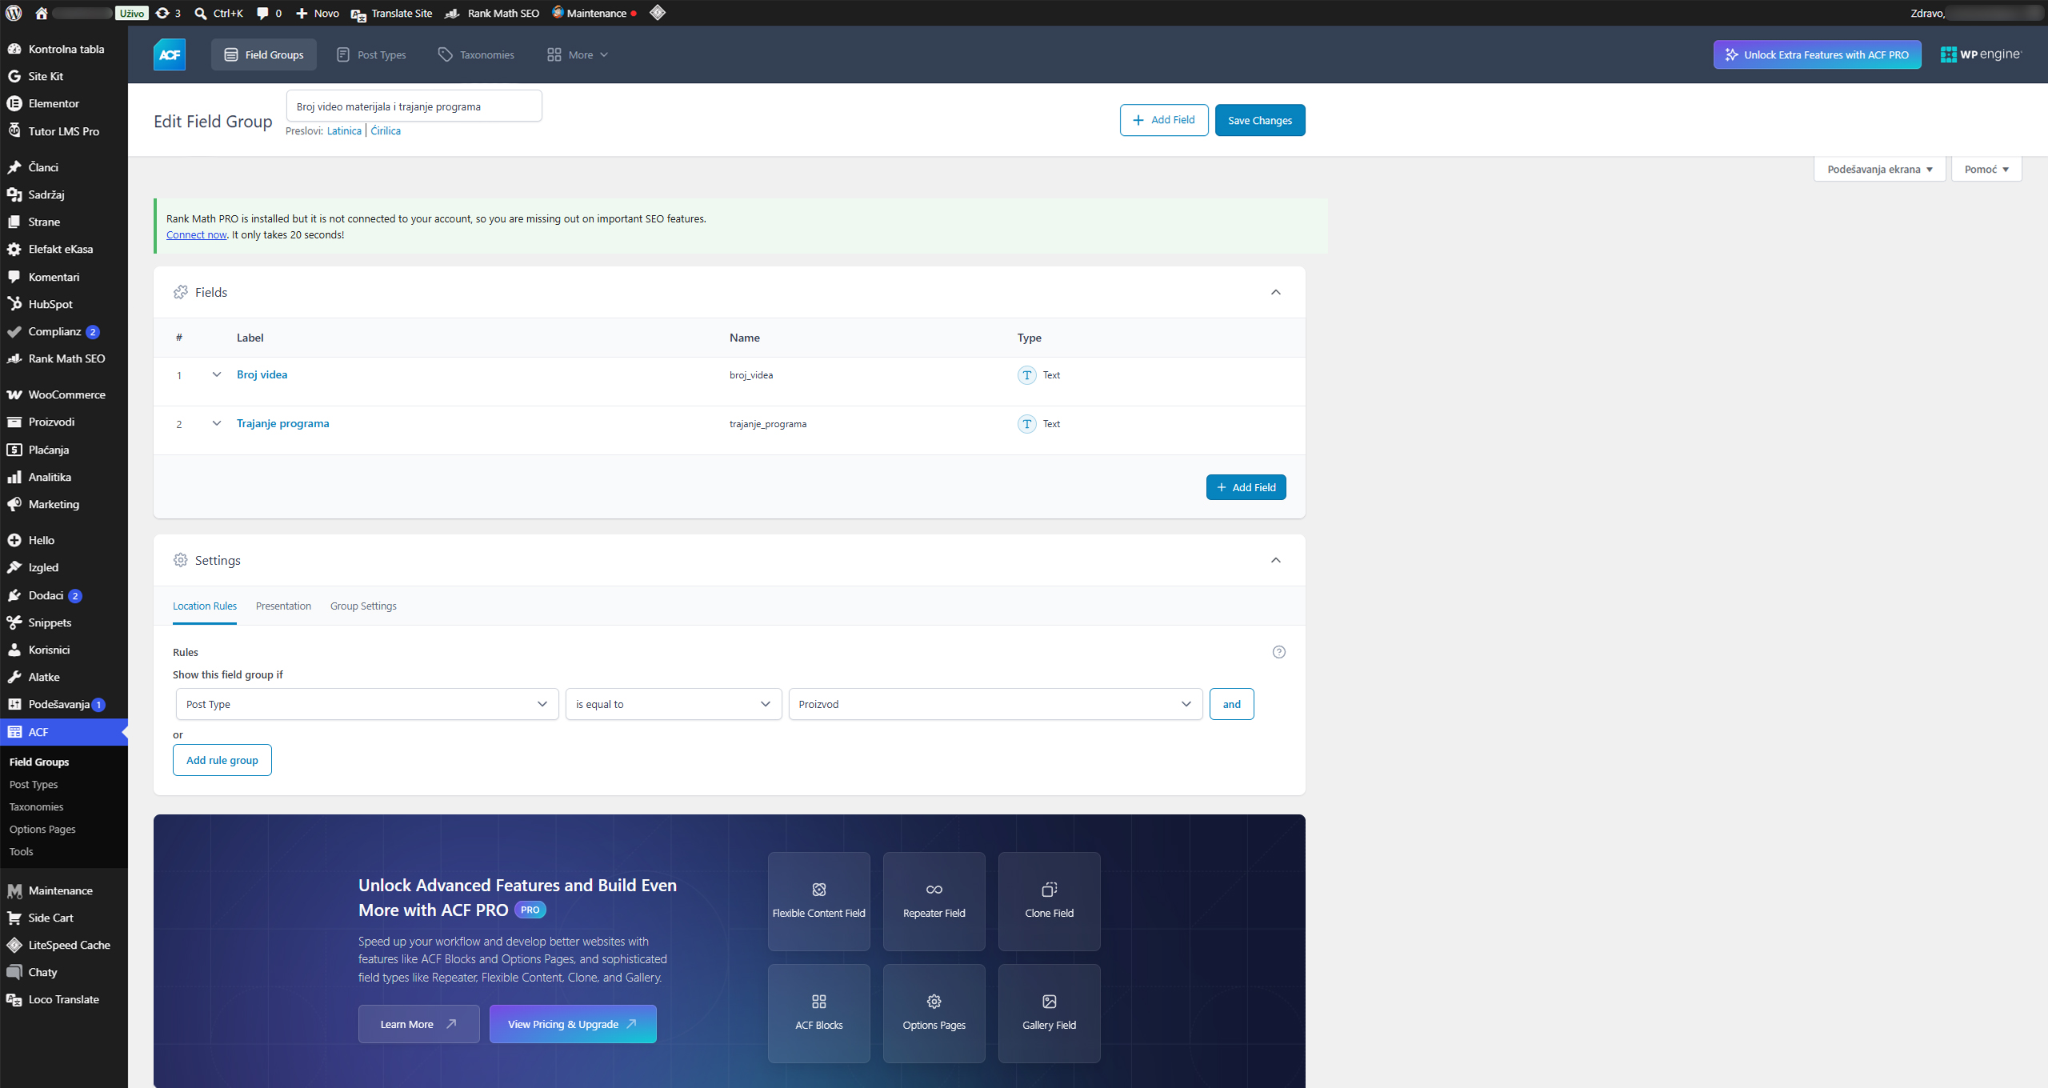Open the site home icon in admin bar
This screenshot has width=2048, height=1088.
pyautogui.click(x=42, y=13)
